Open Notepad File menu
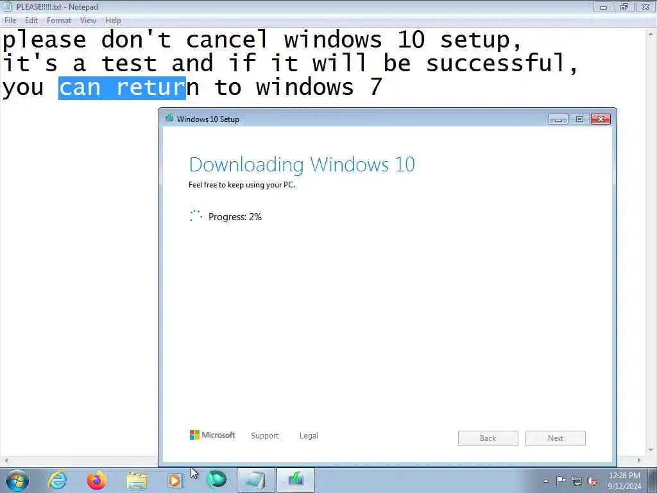The height and width of the screenshot is (493, 657). tap(10, 20)
